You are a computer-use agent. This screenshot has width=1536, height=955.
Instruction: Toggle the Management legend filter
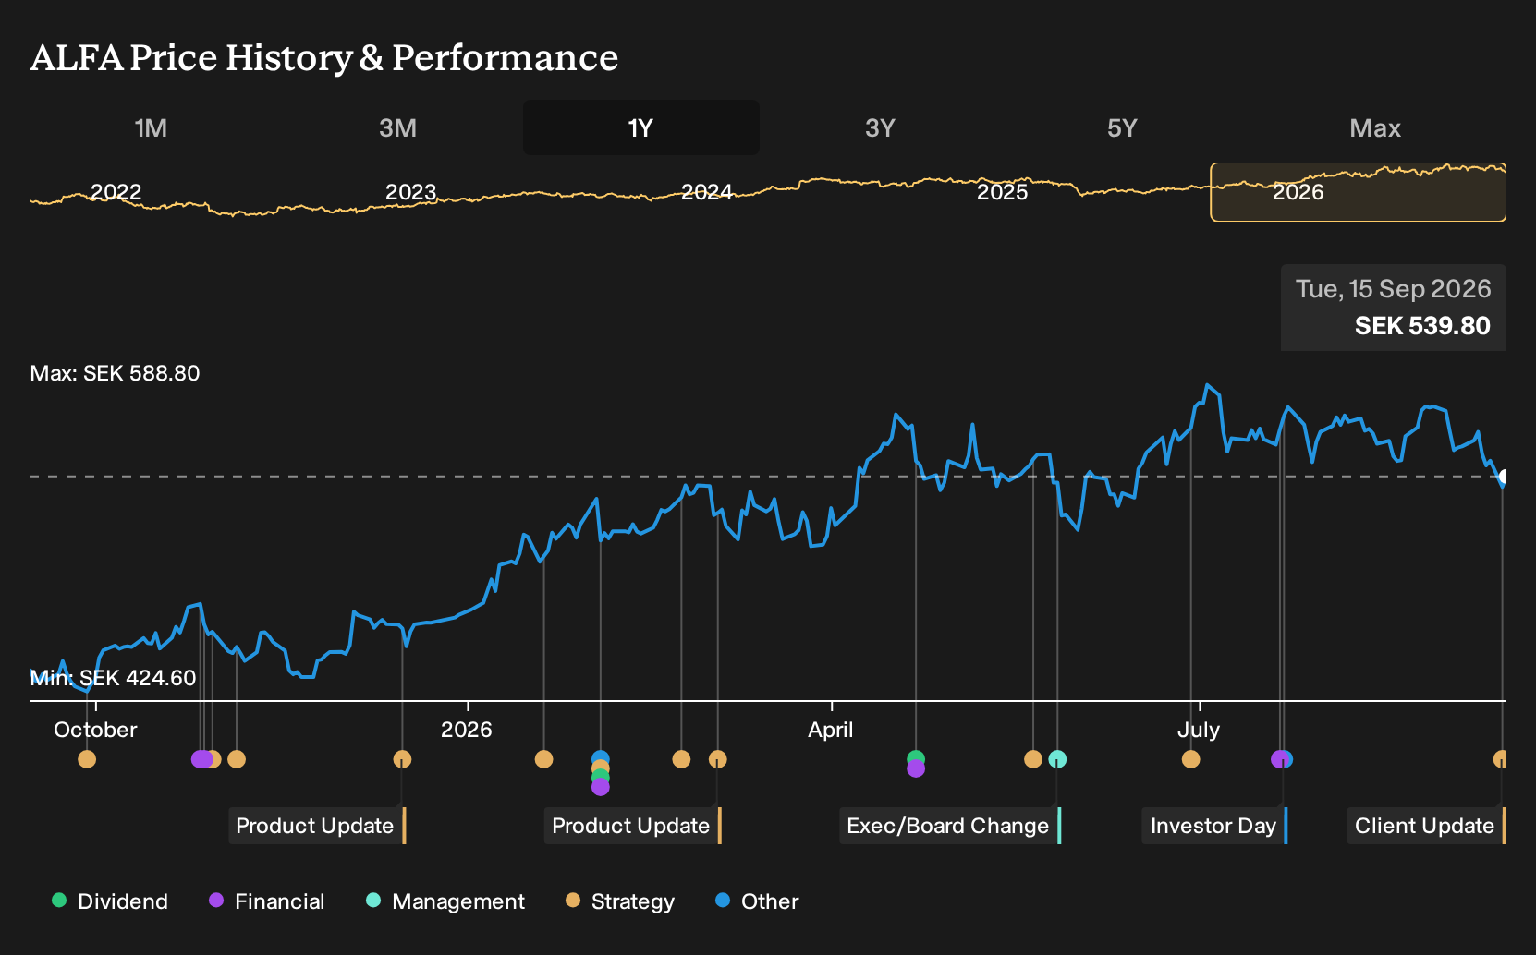445,901
